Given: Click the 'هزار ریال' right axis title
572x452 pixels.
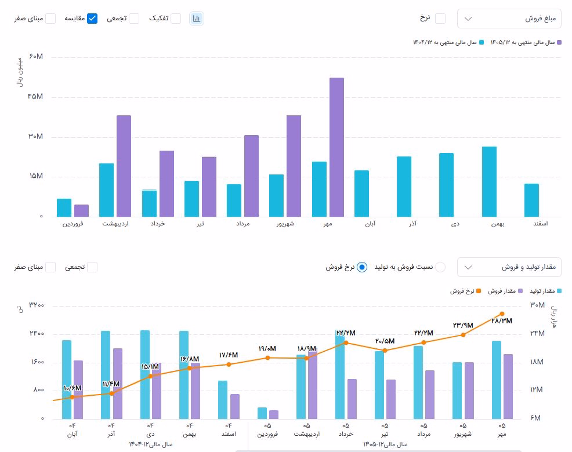Looking at the screenshot, I should pyautogui.click(x=555, y=317).
